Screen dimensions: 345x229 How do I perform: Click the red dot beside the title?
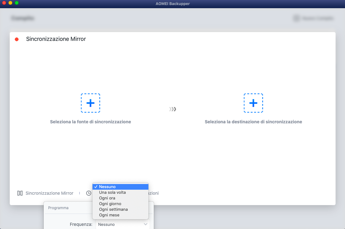(17, 39)
